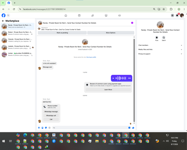Open View buyer profile link
This screenshot has height=150, width=187.
point(91,57)
